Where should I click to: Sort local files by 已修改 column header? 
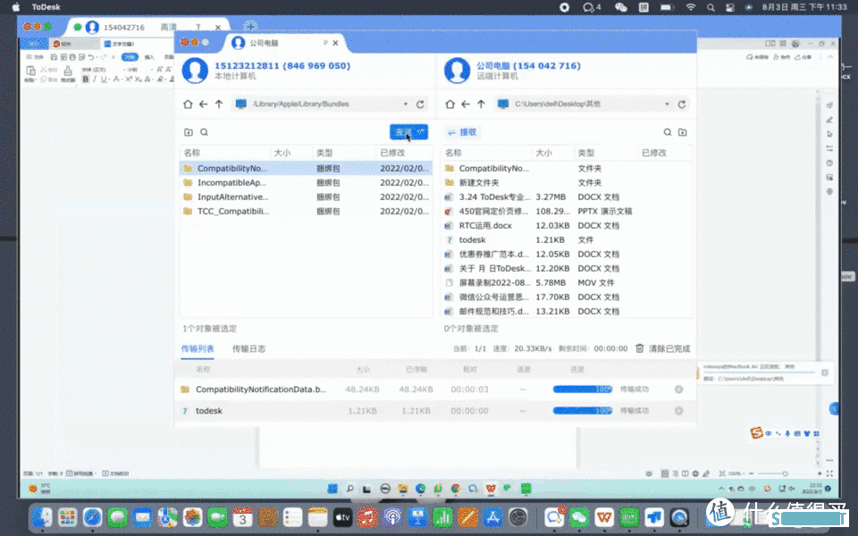tap(392, 153)
